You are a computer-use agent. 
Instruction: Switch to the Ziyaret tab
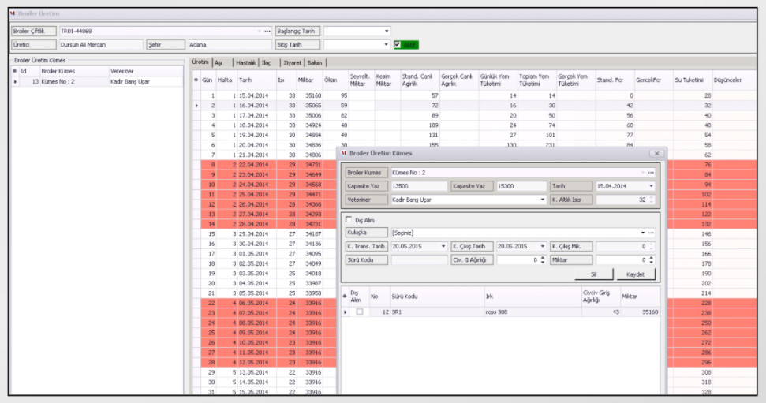tap(292, 63)
